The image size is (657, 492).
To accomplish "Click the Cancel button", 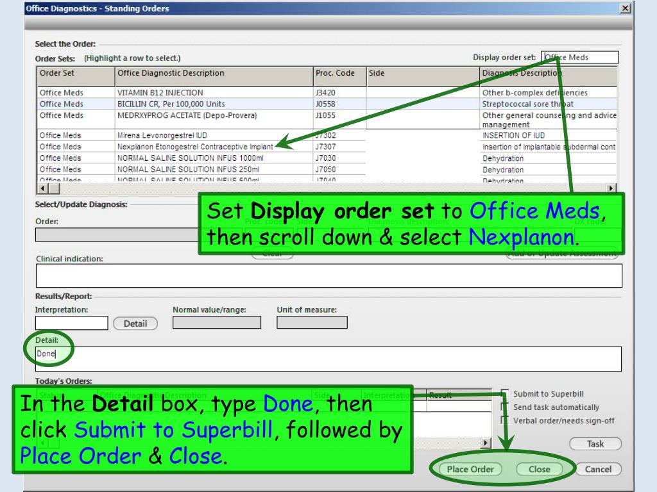I will click(x=598, y=470).
